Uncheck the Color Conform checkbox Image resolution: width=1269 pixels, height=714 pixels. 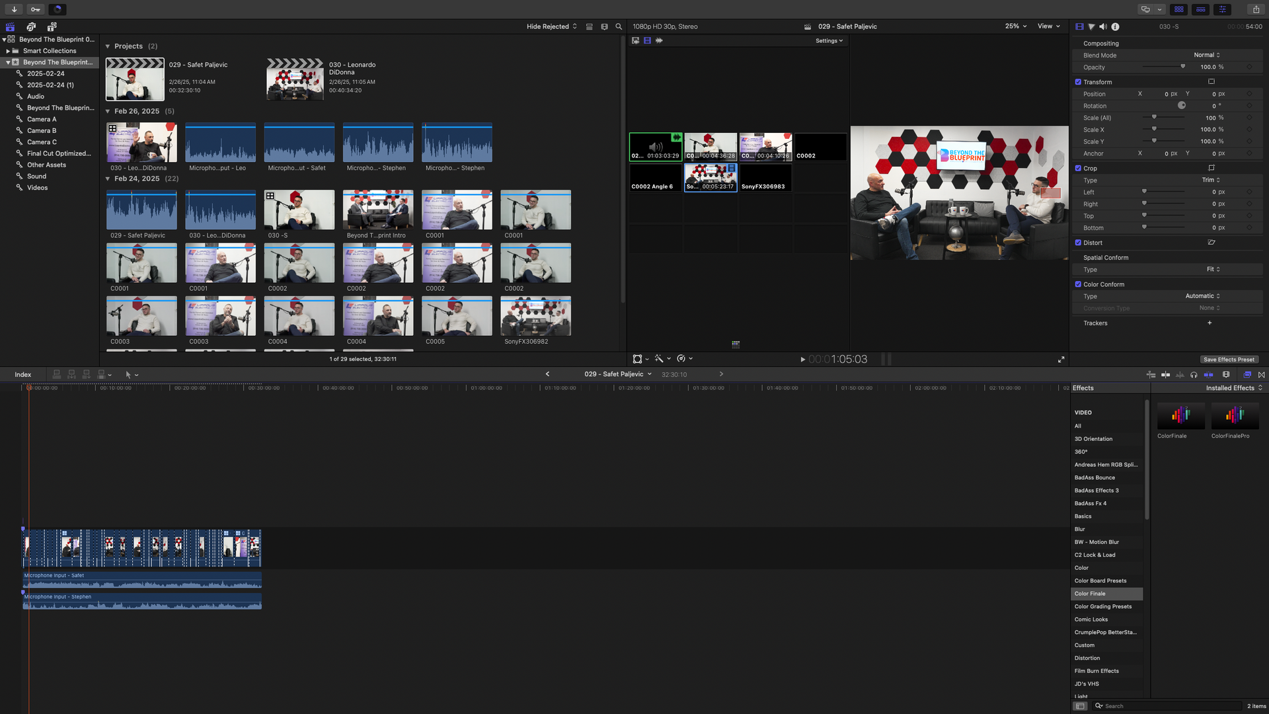click(x=1079, y=284)
